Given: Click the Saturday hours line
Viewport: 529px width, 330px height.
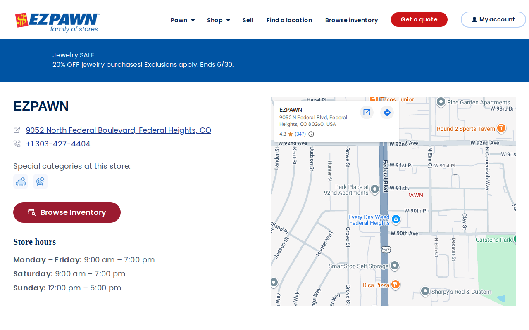Looking at the screenshot, I should [69, 274].
